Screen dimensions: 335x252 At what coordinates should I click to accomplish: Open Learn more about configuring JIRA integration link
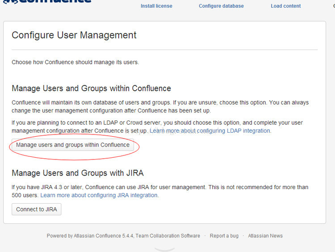pos(100,195)
